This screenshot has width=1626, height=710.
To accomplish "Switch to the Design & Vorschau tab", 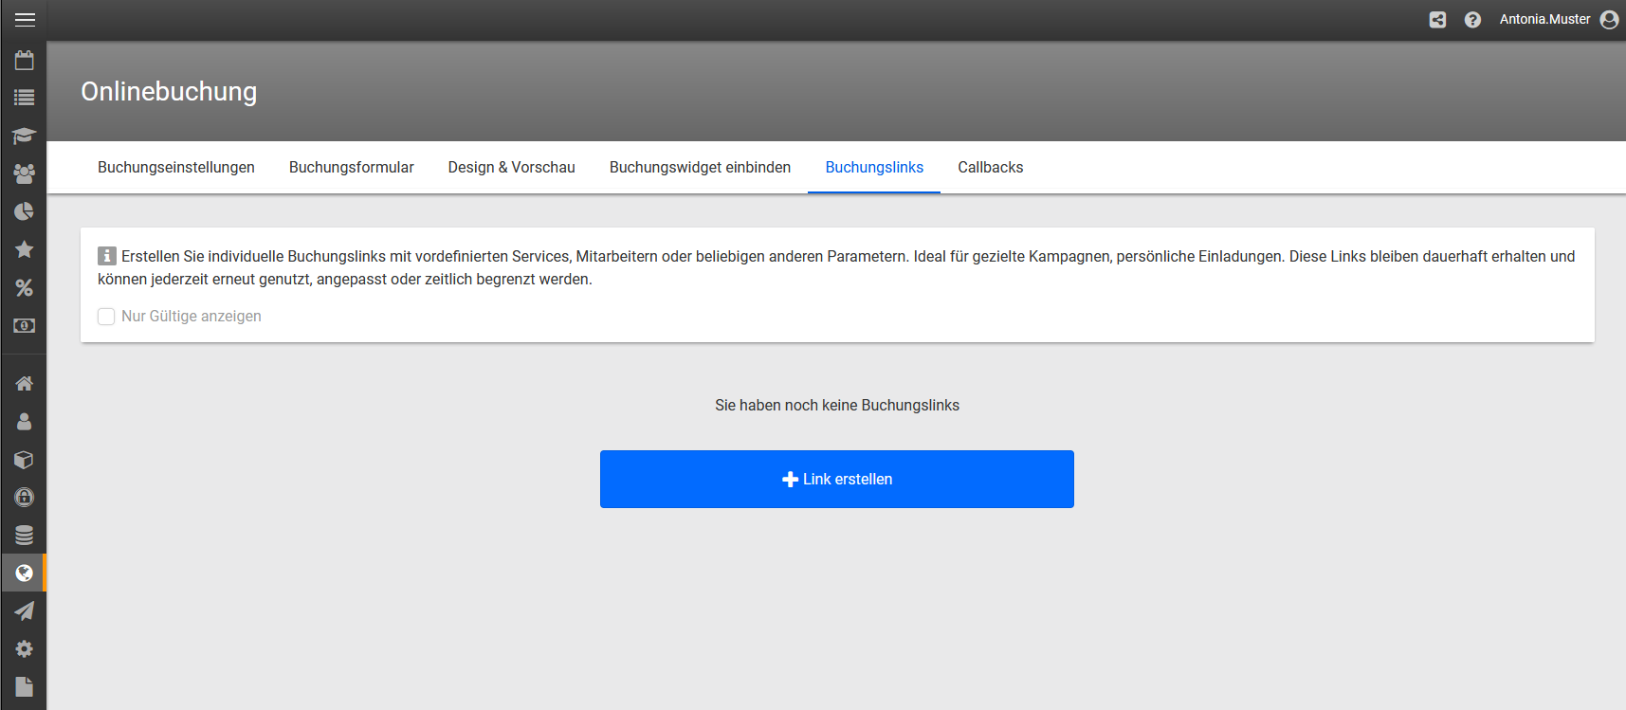I will pos(511,168).
